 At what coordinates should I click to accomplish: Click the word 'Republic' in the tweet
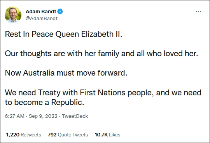click(68, 102)
